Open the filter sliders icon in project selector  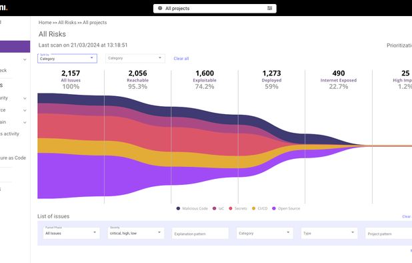[269, 9]
